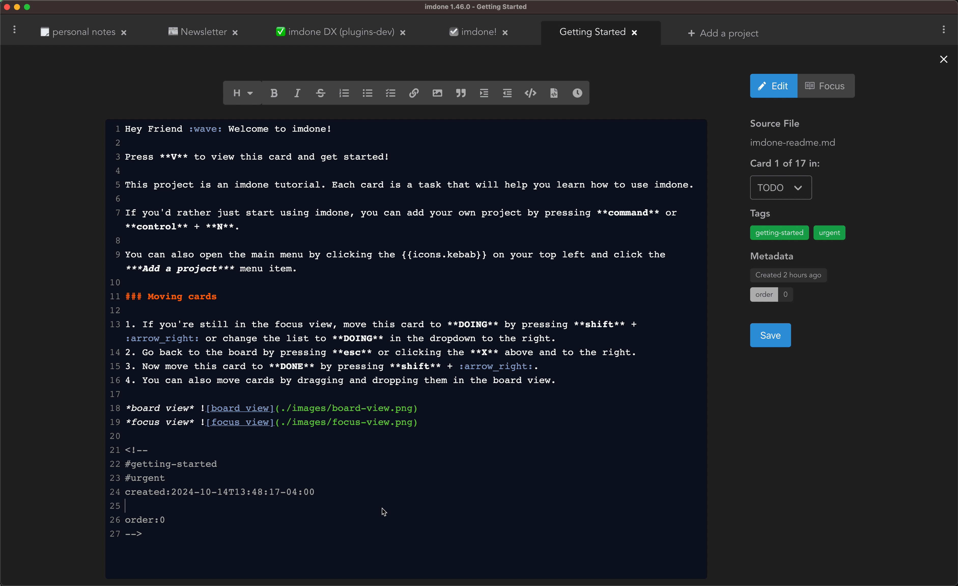This screenshot has width=958, height=586.
Task: Click the created:2024-10-14 line
Action: coord(219,492)
